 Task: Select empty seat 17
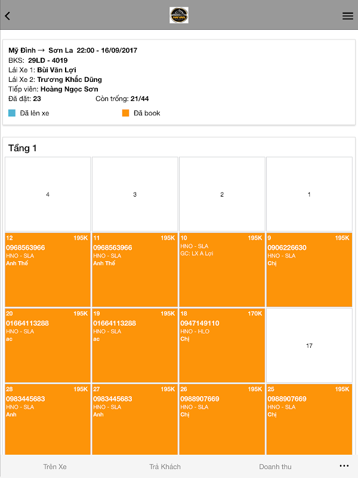[309, 345]
